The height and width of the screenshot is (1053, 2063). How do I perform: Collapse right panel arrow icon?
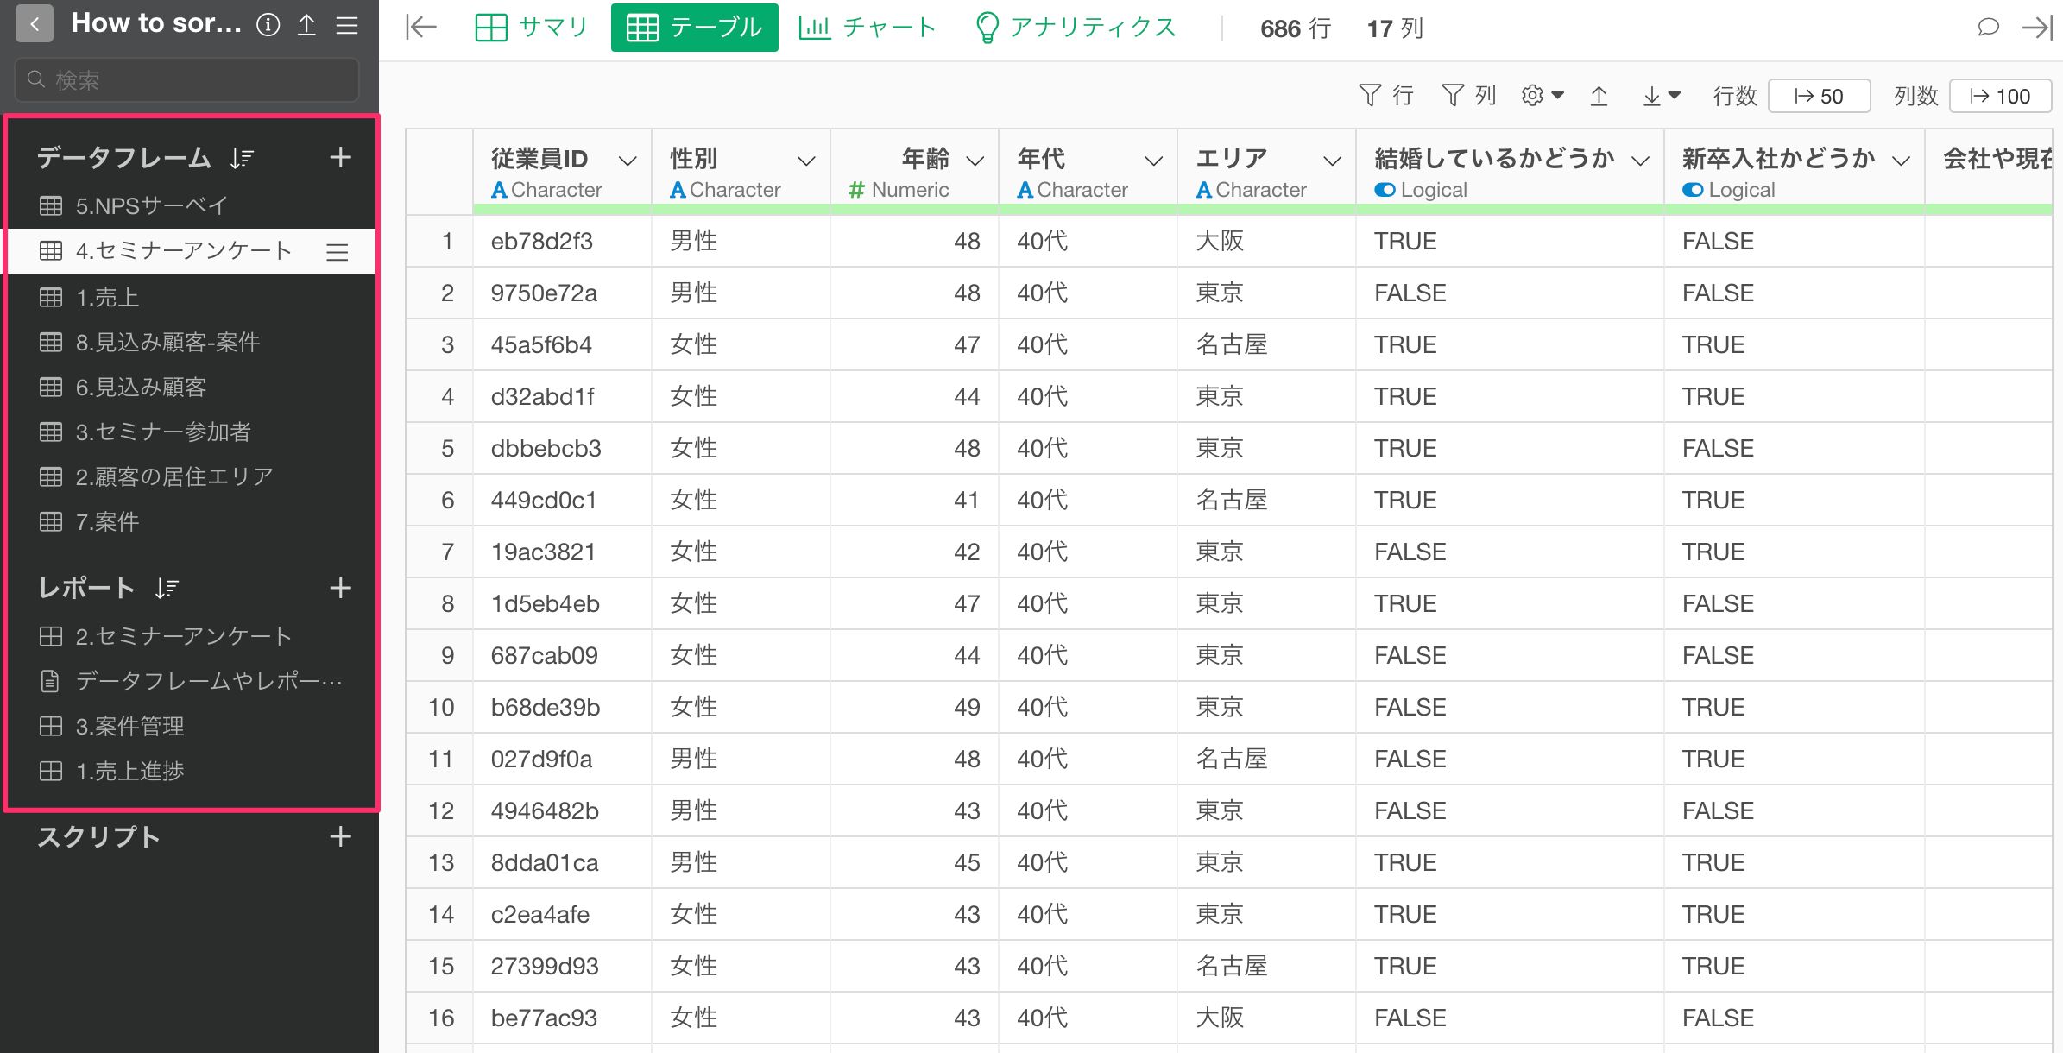[x=2037, y=28]
